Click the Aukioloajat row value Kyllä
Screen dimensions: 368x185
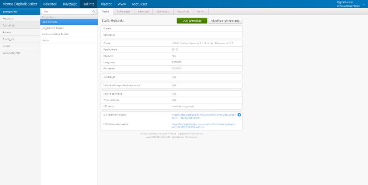pos(174,77)
